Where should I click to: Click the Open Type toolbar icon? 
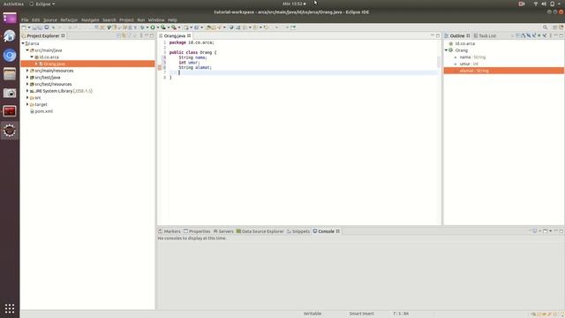[208, 27]
